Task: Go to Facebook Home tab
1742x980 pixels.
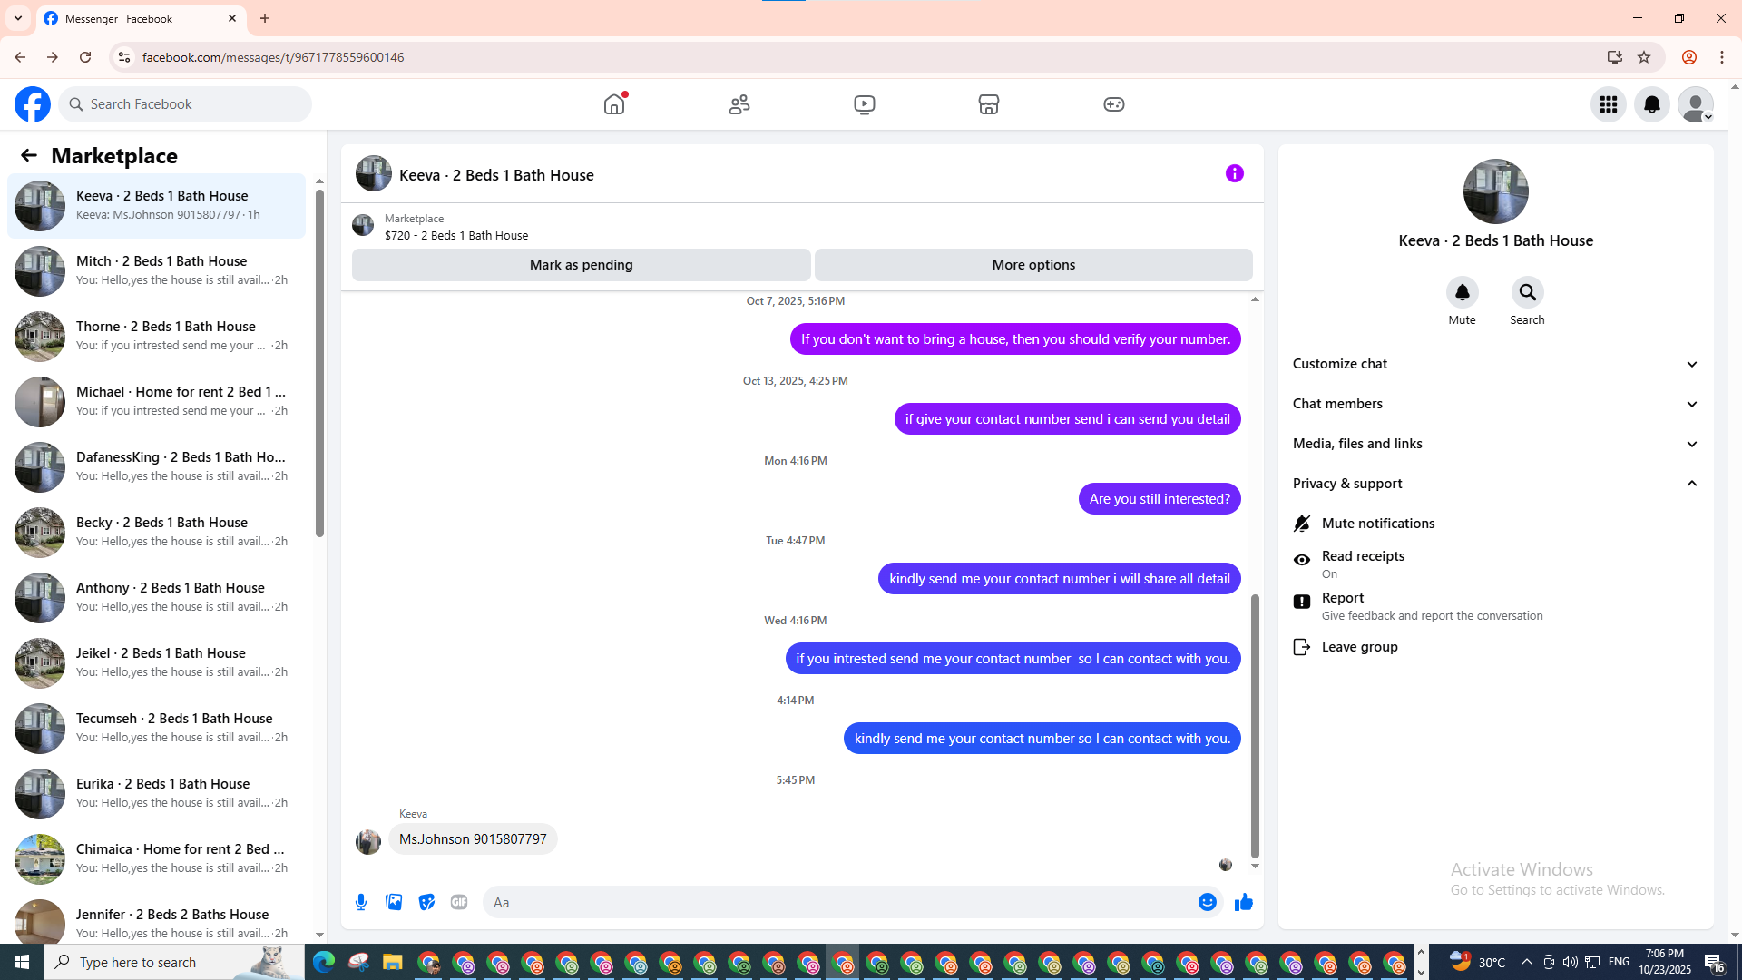Action: [x=614, y=104]
